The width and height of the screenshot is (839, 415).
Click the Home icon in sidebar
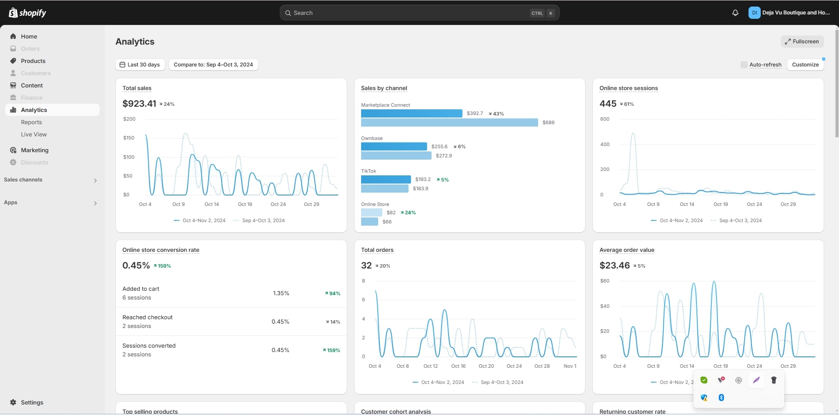13,36
